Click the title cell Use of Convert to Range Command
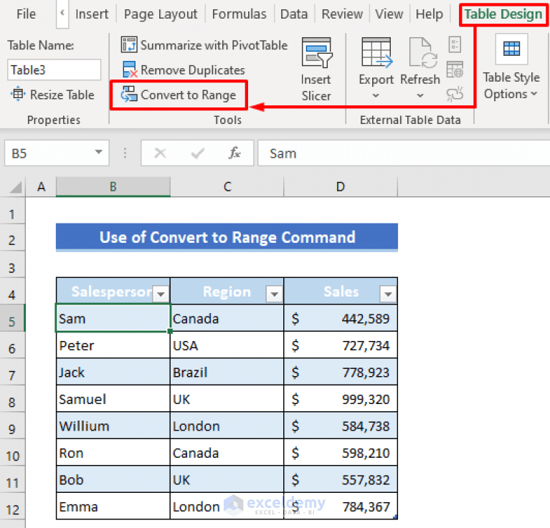Screen dimensions: 550x528 pos(227,237)
